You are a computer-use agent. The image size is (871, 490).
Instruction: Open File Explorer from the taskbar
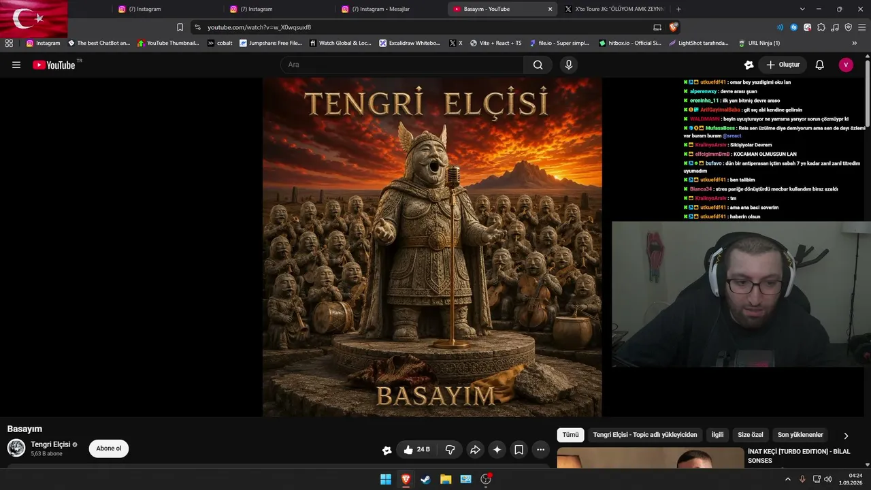446,479
